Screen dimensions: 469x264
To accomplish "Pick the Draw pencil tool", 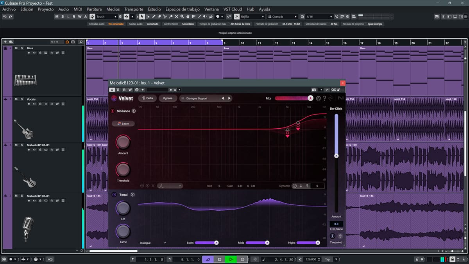I will 154,17.
